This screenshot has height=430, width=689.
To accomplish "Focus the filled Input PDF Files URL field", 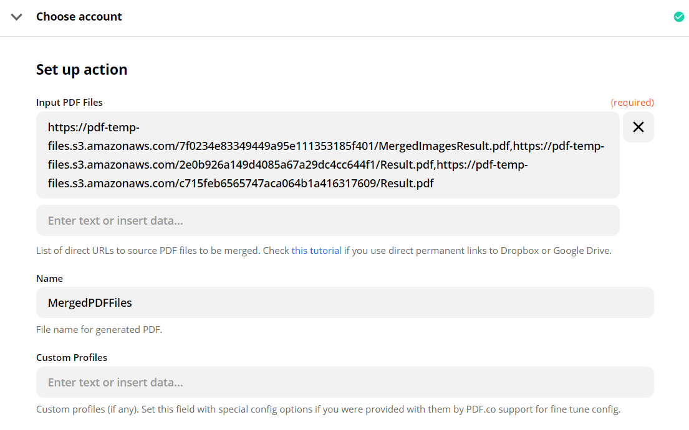I will [x=327, y=155].
